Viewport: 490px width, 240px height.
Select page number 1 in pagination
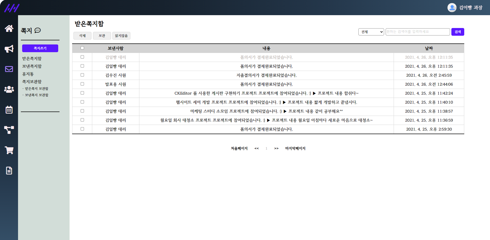click(266, 149)
